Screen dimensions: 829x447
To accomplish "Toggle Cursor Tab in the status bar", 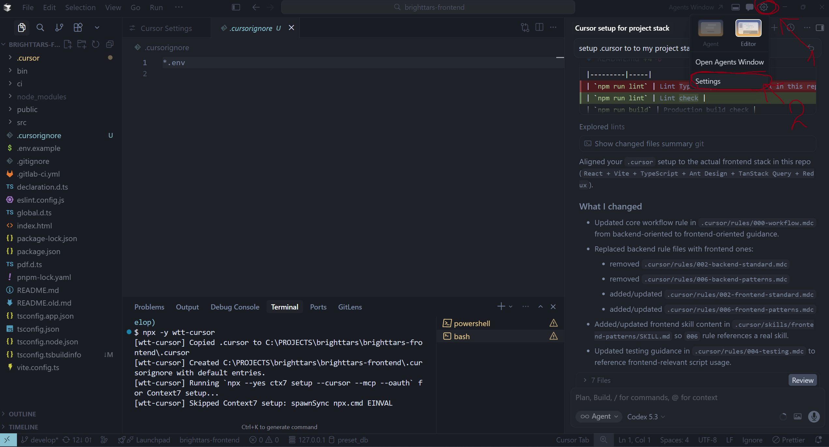I will click(573, 440).
